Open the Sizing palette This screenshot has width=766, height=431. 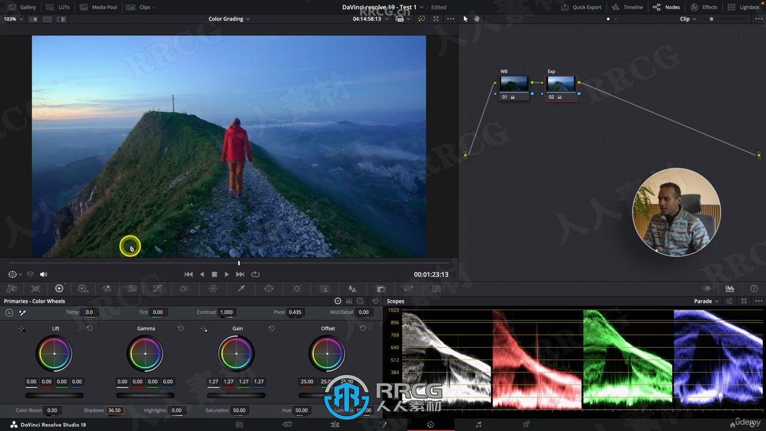tap(408, 289)
